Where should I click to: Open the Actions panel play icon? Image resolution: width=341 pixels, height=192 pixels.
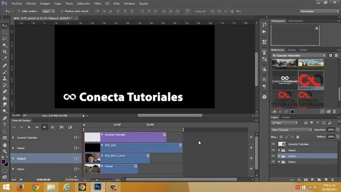click(x=264, y=32)
